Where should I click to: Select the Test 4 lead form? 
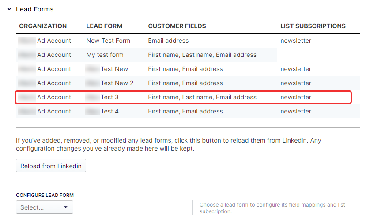pyautogui.click(x=109, y=111)
